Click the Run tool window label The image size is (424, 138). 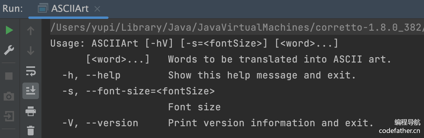13,9
